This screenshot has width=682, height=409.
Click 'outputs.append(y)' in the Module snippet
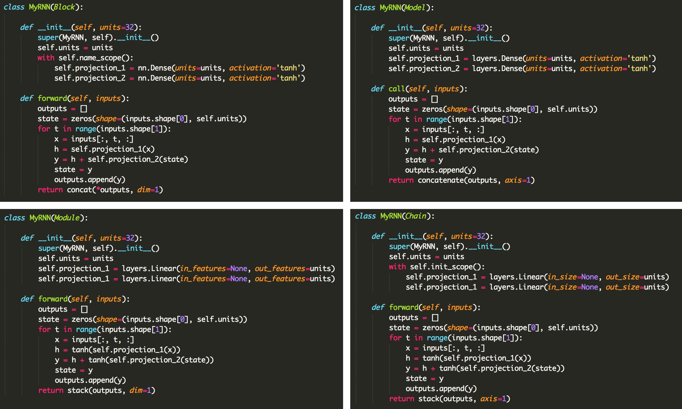tap(90, 380)
